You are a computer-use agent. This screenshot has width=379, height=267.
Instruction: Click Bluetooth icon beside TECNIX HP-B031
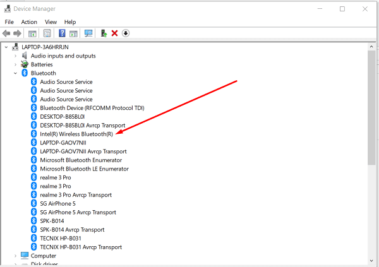tap(34, 238)
